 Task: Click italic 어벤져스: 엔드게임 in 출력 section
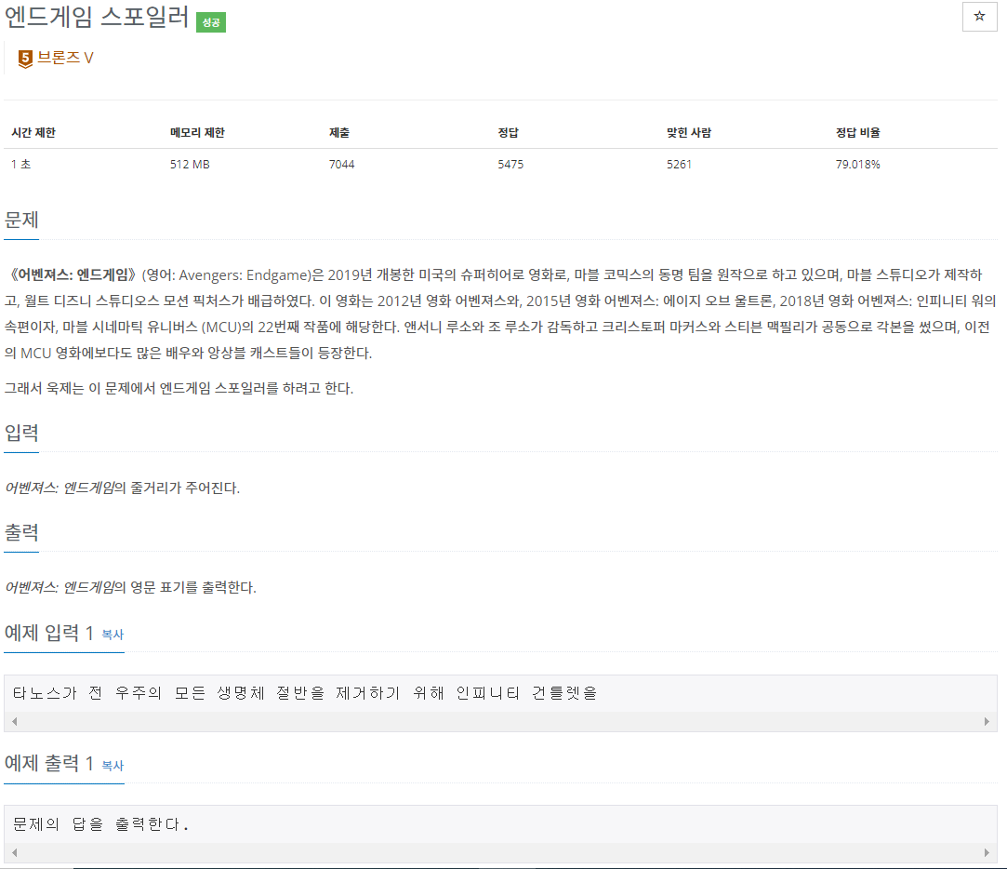tap(60, 587)
